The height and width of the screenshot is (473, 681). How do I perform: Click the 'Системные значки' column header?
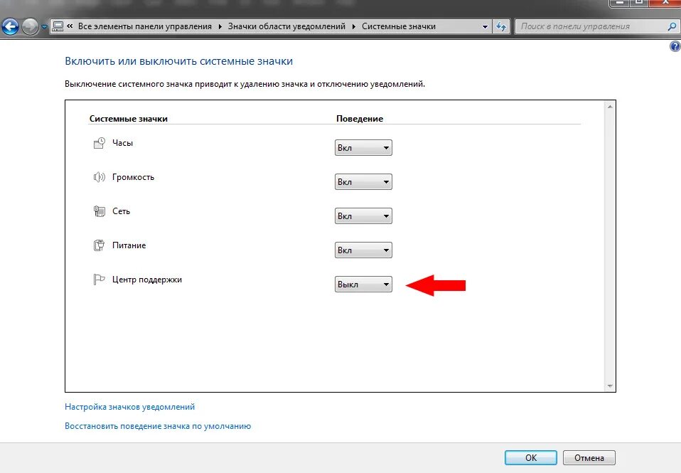[x=129, y=119]
